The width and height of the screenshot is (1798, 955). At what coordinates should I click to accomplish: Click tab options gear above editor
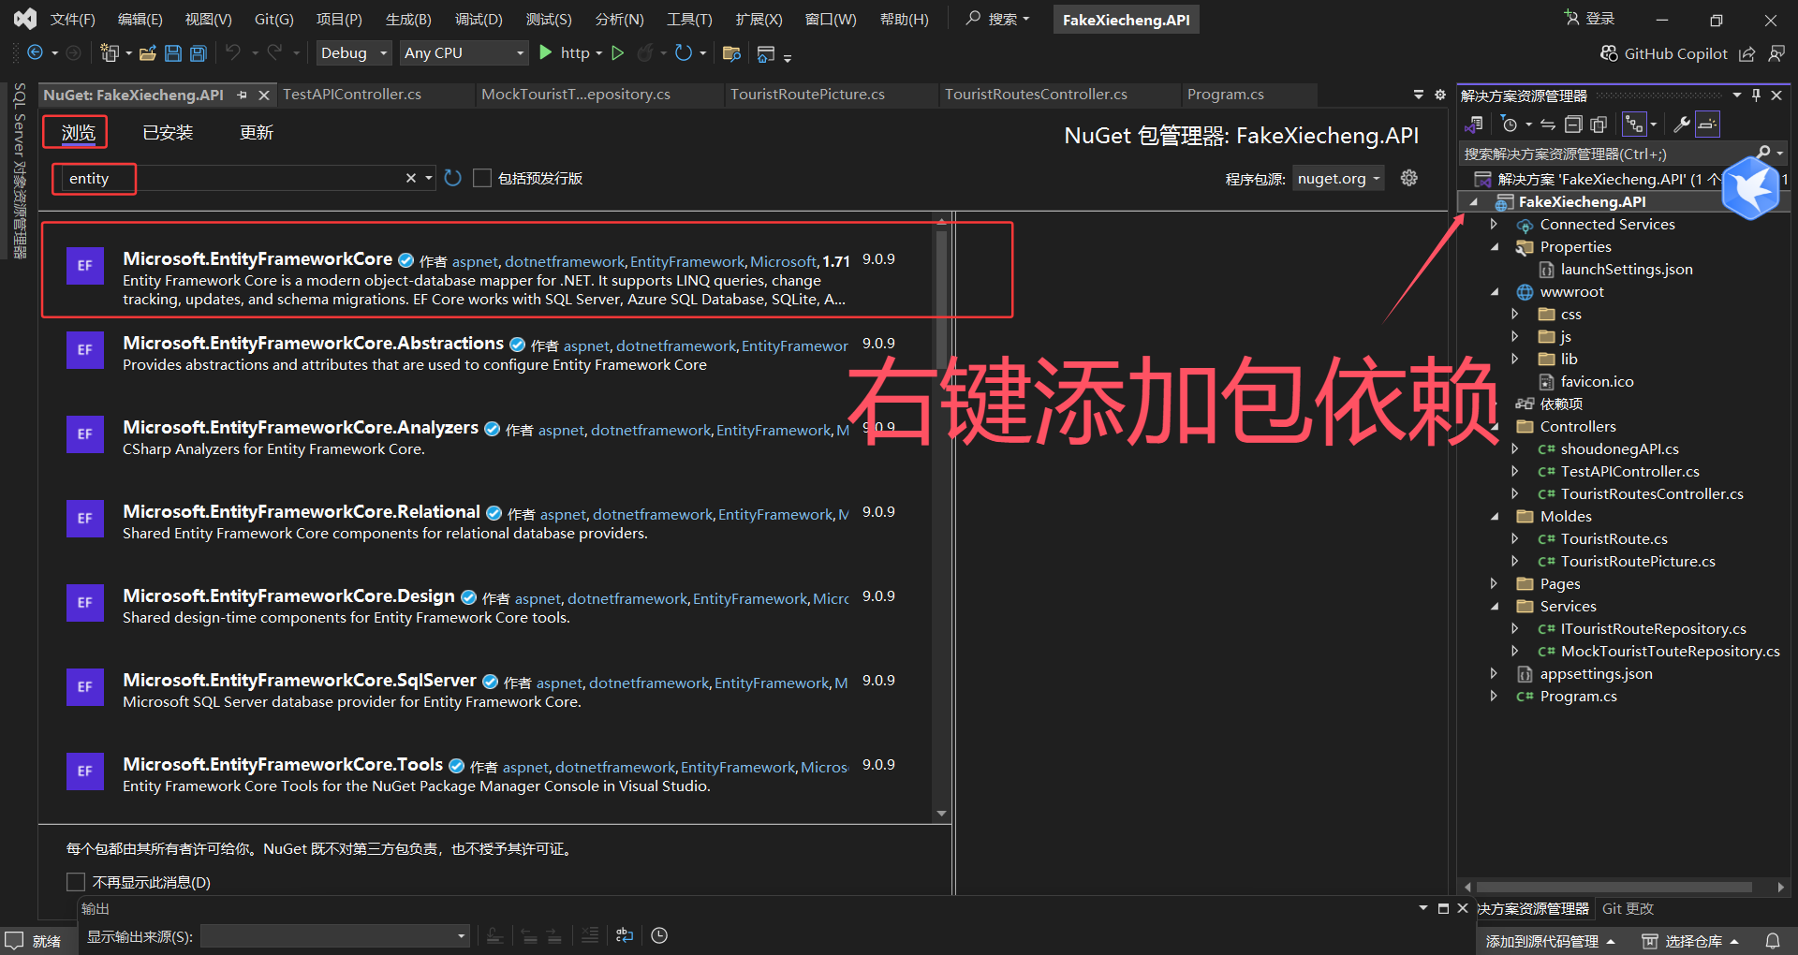[x=1440, y=95]
